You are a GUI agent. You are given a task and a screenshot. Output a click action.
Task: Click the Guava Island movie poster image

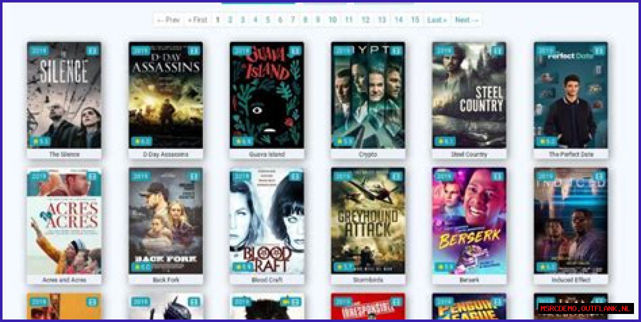(x=267, y=95)
